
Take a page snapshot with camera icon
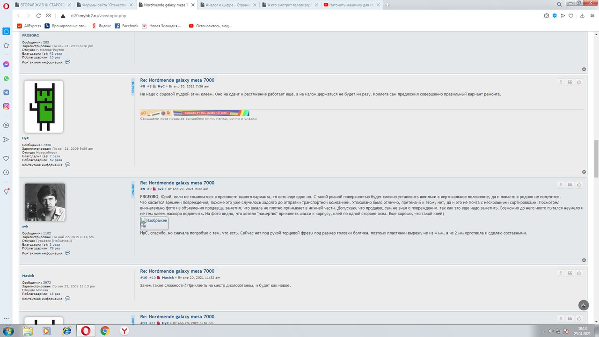[x=547, y=15]
